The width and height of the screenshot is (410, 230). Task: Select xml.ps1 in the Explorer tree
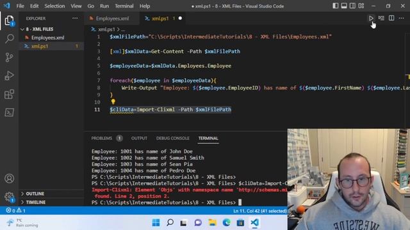[x=40, y=47]
